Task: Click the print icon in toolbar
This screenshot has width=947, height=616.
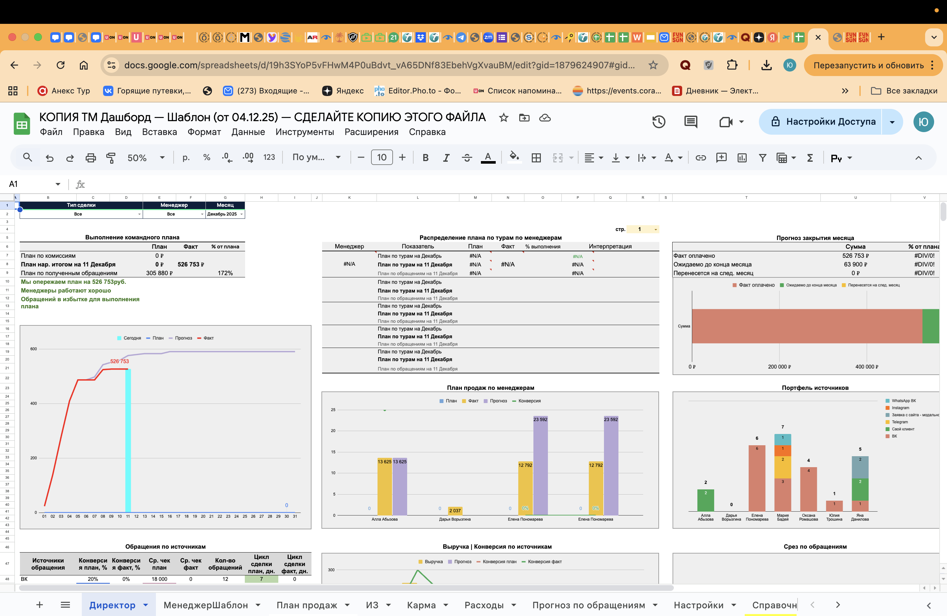Action: 91,158
